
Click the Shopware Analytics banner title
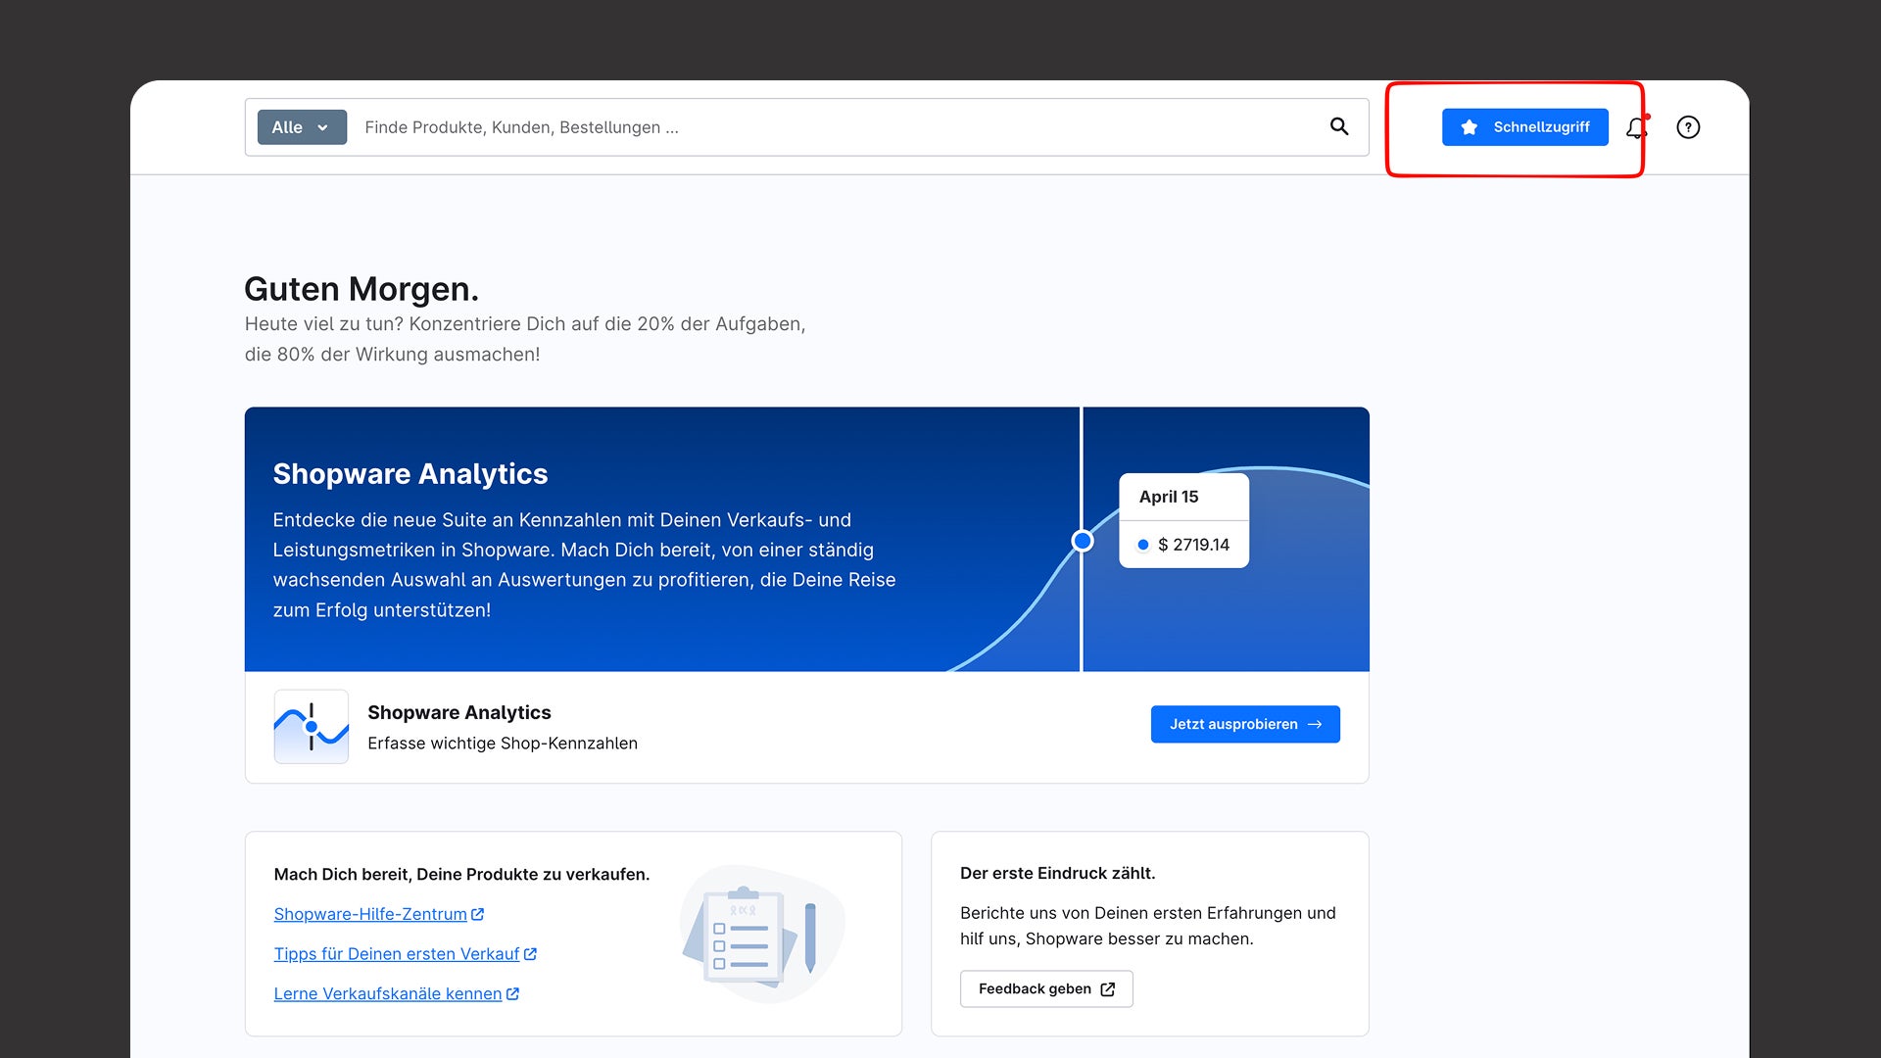coord(410,474)
